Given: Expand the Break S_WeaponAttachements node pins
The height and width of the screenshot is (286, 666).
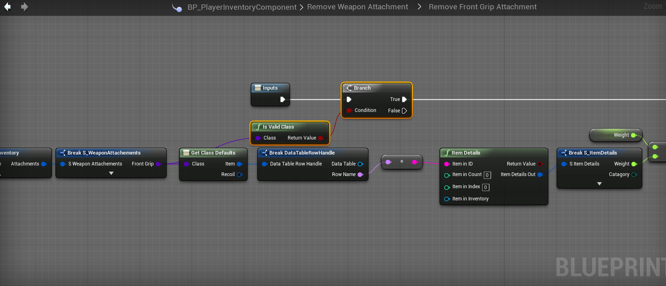Looking at the screenshot, I should [x=111, y=173].
